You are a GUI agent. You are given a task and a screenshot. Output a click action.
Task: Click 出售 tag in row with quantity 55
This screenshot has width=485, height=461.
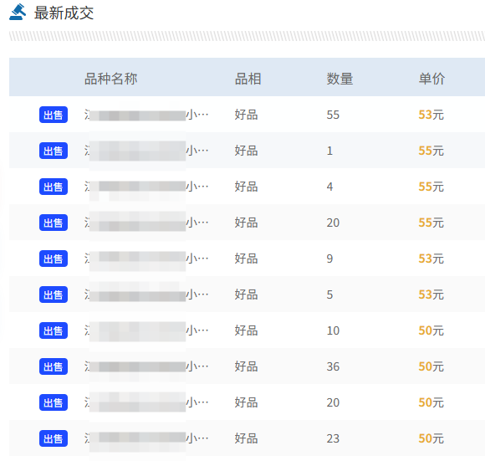pos(54,115)
